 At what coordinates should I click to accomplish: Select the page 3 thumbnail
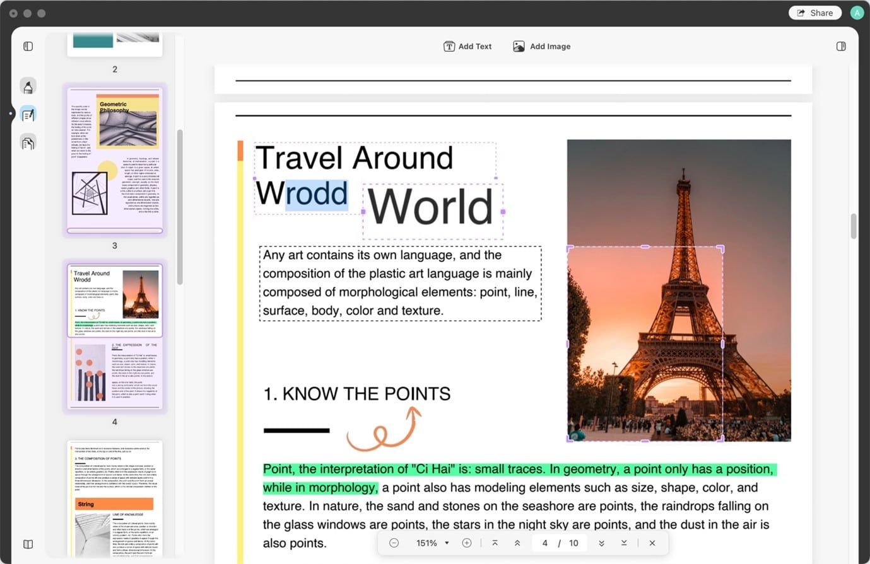click(x=115, y=160)
